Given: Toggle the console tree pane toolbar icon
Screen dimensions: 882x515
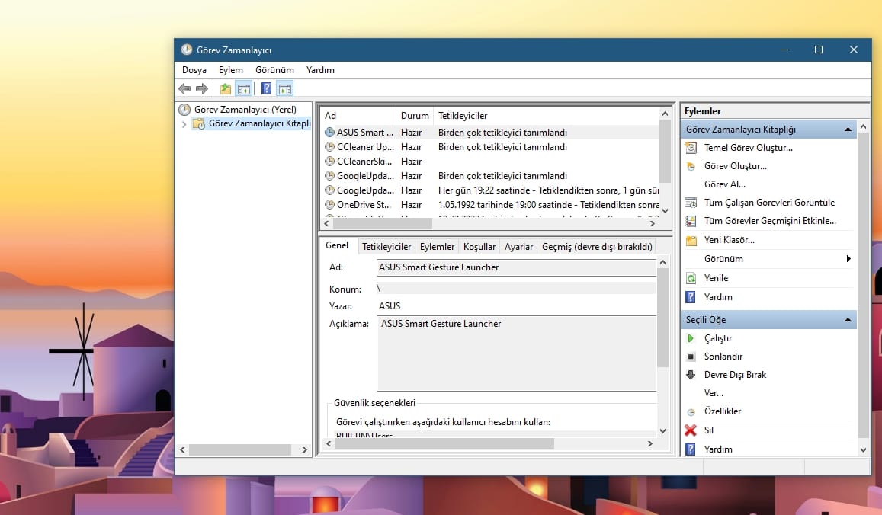Looking at the screenshot, I should click(244, 89).
